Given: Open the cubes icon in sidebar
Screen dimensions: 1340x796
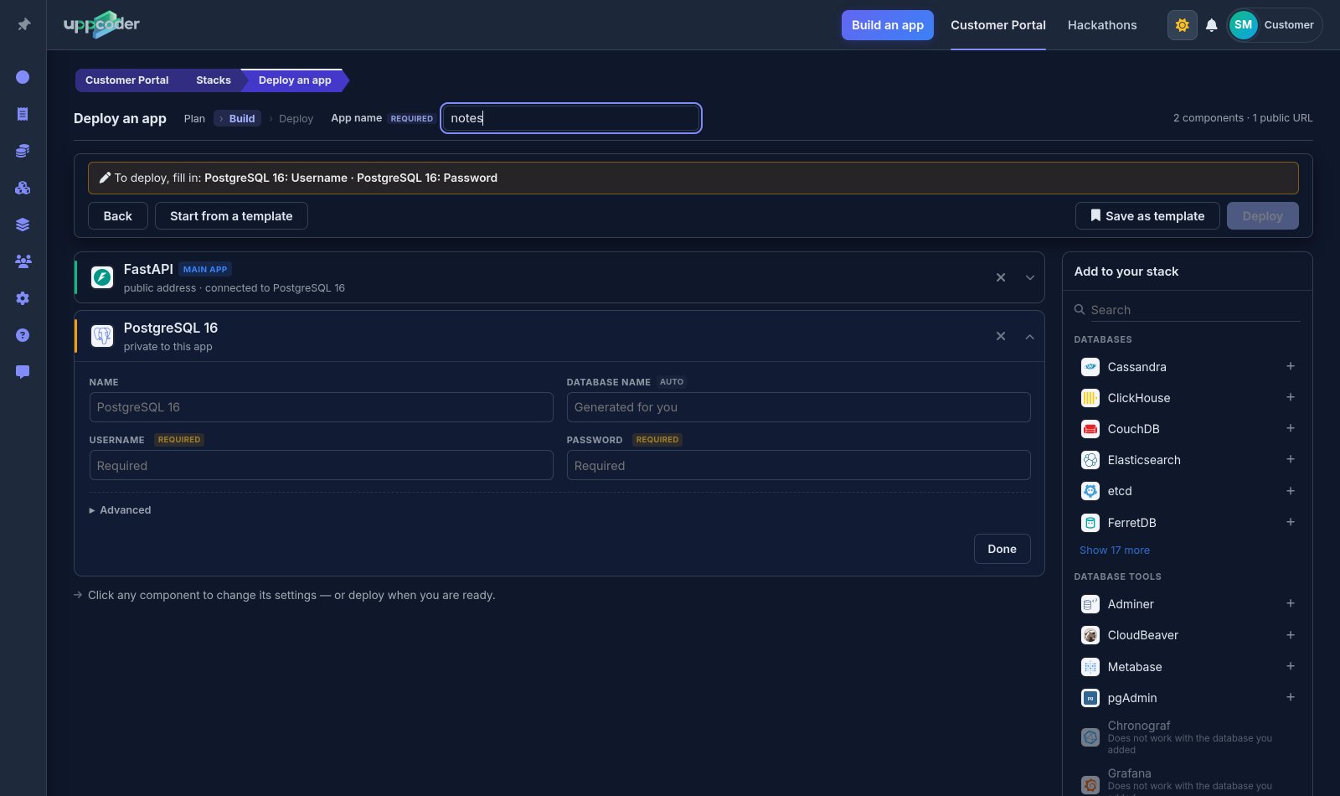Looking at the screenshot, I should 23,188.
